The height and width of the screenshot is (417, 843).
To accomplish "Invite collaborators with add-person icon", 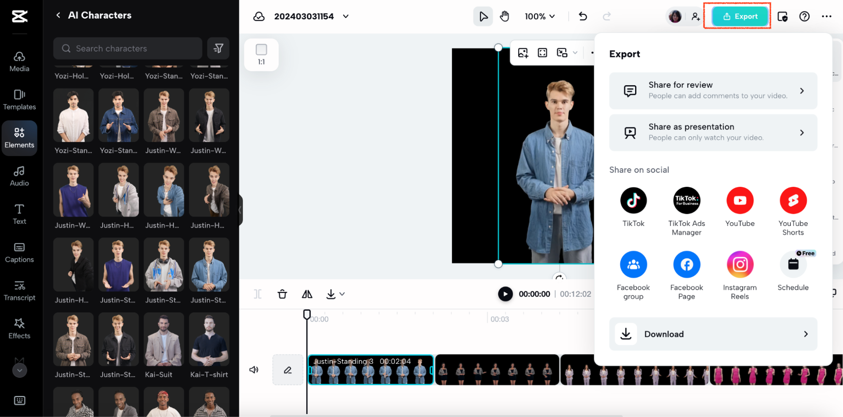I will coord(696,16).
